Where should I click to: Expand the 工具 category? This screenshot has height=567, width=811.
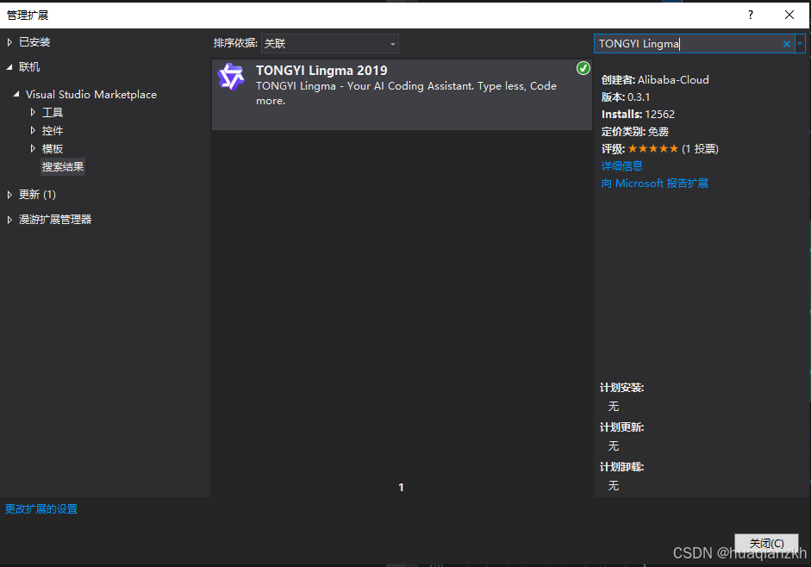pos(33,112)
